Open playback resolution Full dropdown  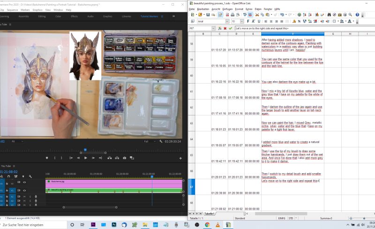click(x=150, y=142)
